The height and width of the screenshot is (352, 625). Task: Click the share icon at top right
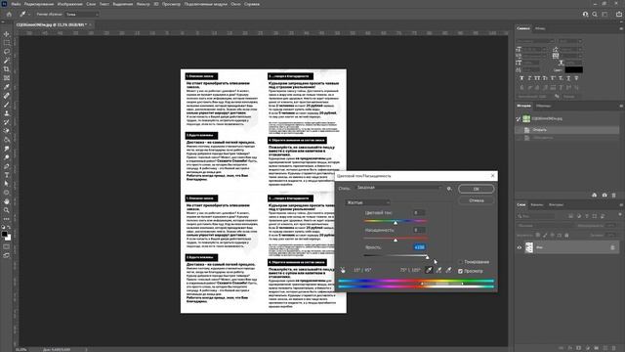(619, 14)
